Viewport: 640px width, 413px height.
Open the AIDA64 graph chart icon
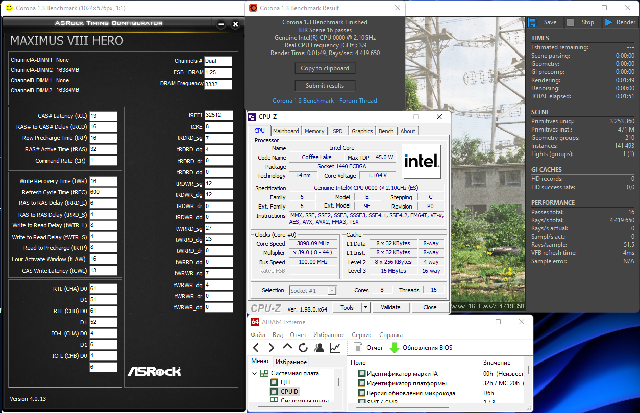coord(335,348)
